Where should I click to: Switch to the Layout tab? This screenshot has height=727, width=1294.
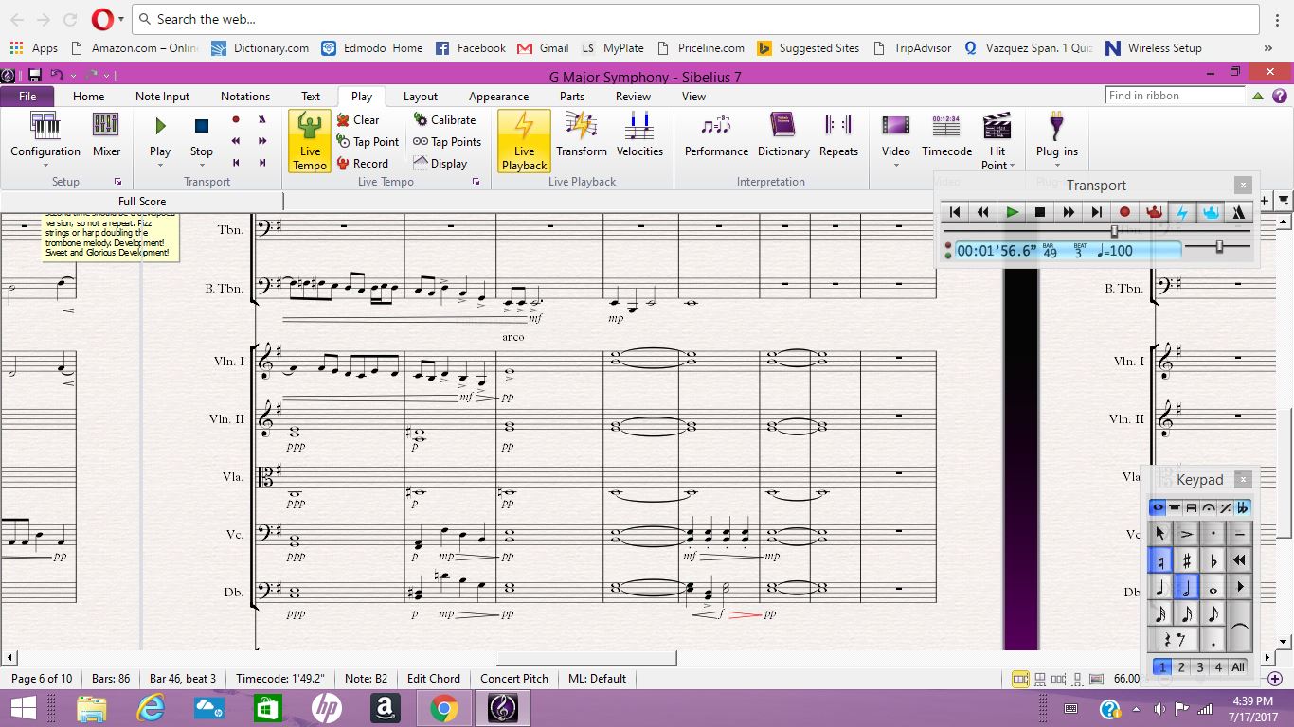tap(420, 96)
